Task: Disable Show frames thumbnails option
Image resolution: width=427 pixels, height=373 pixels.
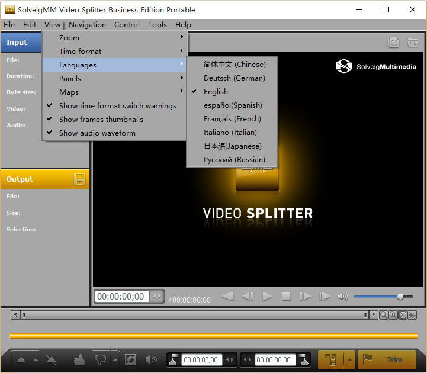Action: click(x=101, y=120)
